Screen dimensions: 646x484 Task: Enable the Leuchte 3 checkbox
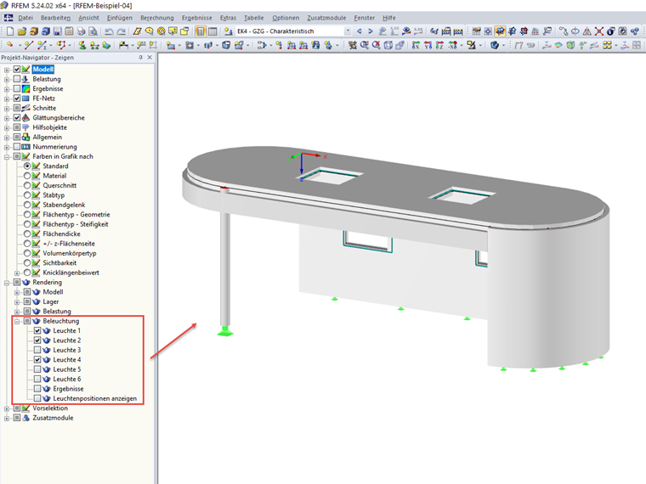pos(37,350)
